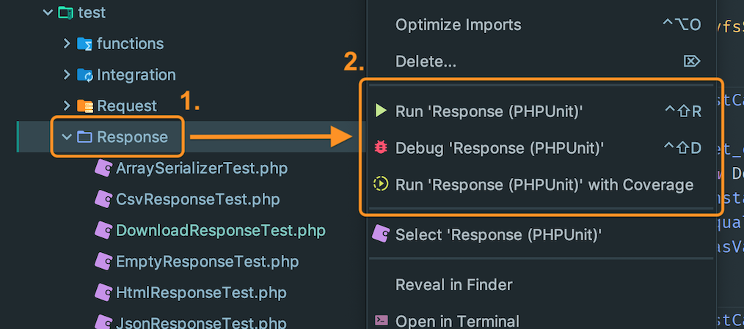The width and height of the screenshot is (744, 329).
Task: Select 'Response (PHPUnit)' menu entry
Action: [542, 234]
